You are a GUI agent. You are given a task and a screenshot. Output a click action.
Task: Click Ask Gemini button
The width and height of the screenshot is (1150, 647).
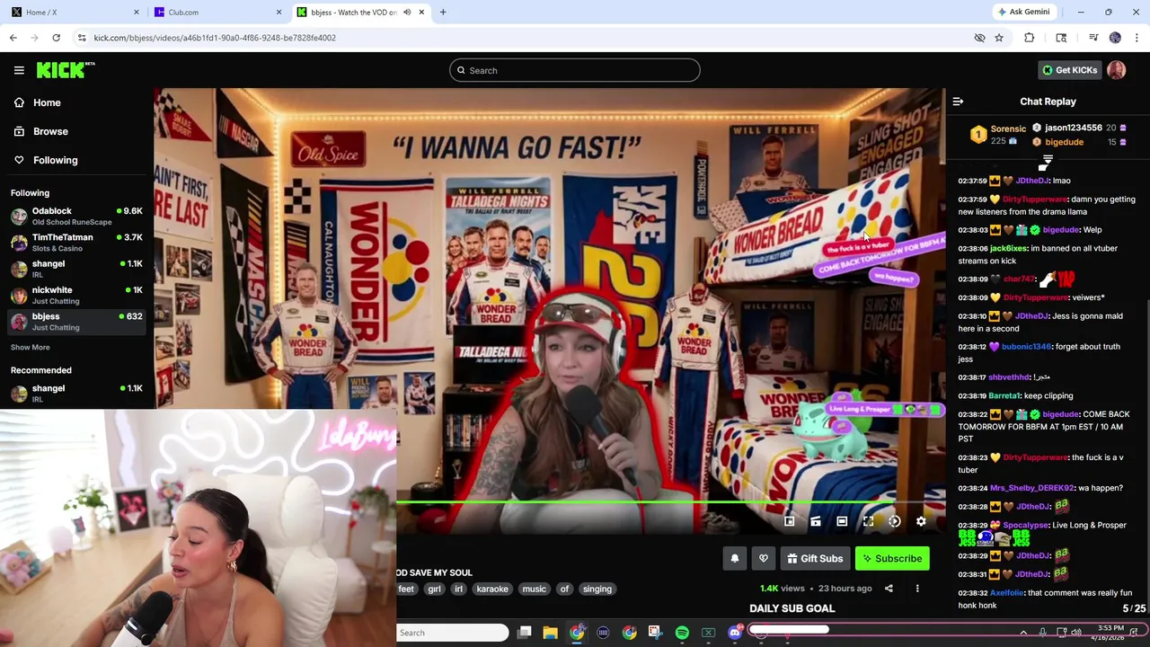[x=1023, y=12]
